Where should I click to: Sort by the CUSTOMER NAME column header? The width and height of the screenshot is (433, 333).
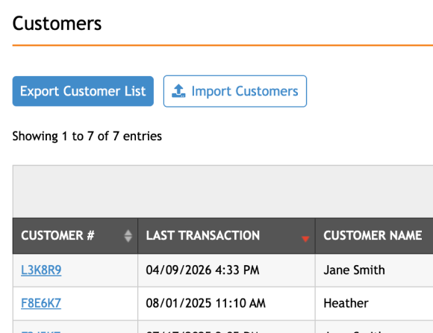374,236
